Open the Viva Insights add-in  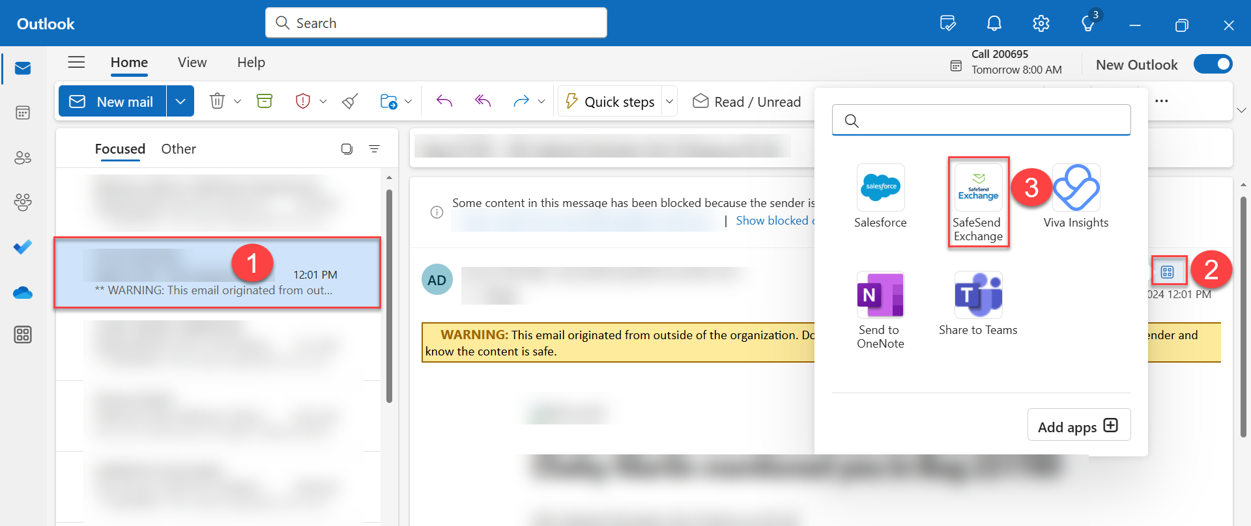pos(1076,197)
